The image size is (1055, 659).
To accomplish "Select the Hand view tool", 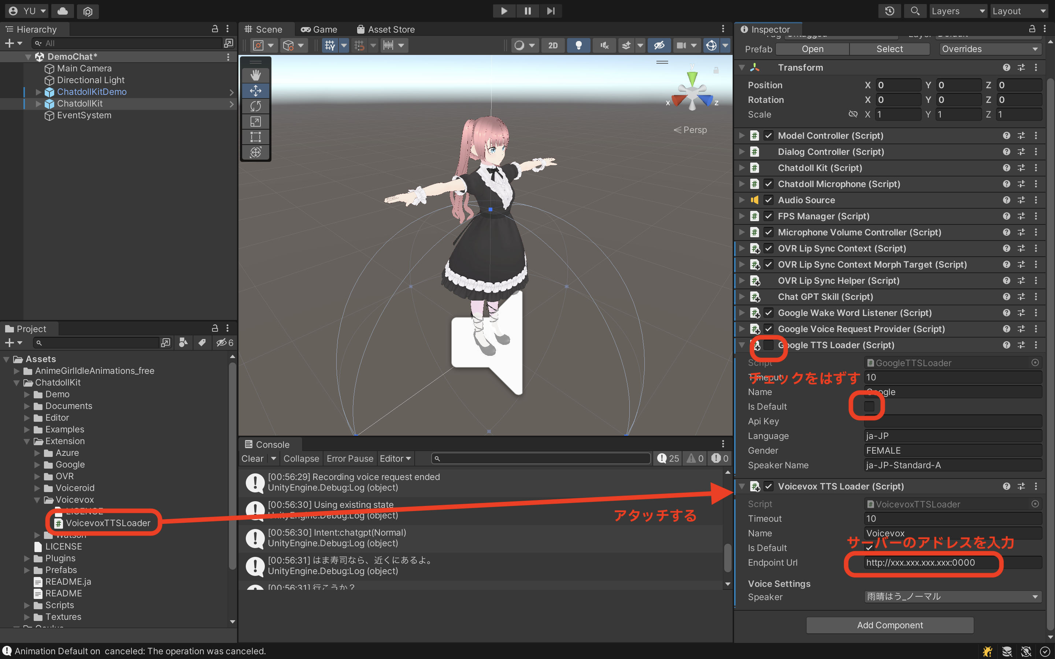I will tap(255, 75).
